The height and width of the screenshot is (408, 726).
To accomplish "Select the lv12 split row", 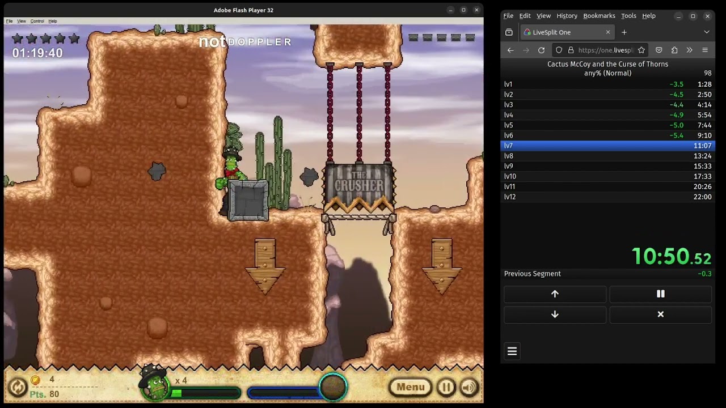I will point(607,197).
